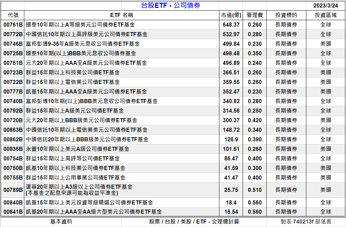Click market value 126.9
This screenshot has height=227, width=346.
tap(231, 139)
